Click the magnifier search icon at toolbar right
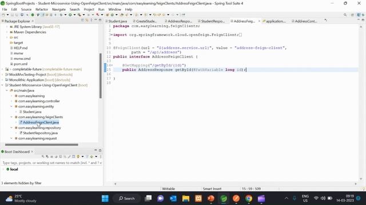 345,15
